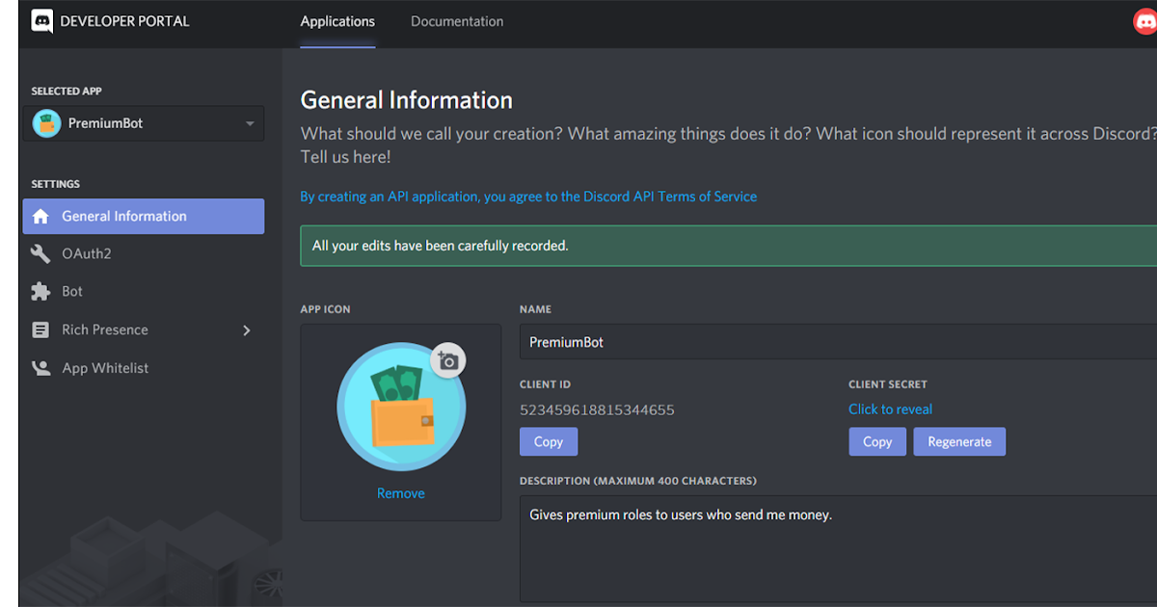This screenshot has width=1157, height=607.
Task: Click the DEVELOPER PORTAL title text
Action: tap(125, 21)
